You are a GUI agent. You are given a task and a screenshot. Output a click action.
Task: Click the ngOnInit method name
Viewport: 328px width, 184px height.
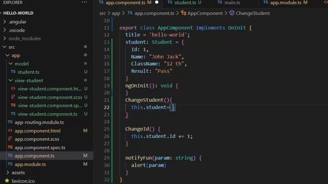(137, 85)
